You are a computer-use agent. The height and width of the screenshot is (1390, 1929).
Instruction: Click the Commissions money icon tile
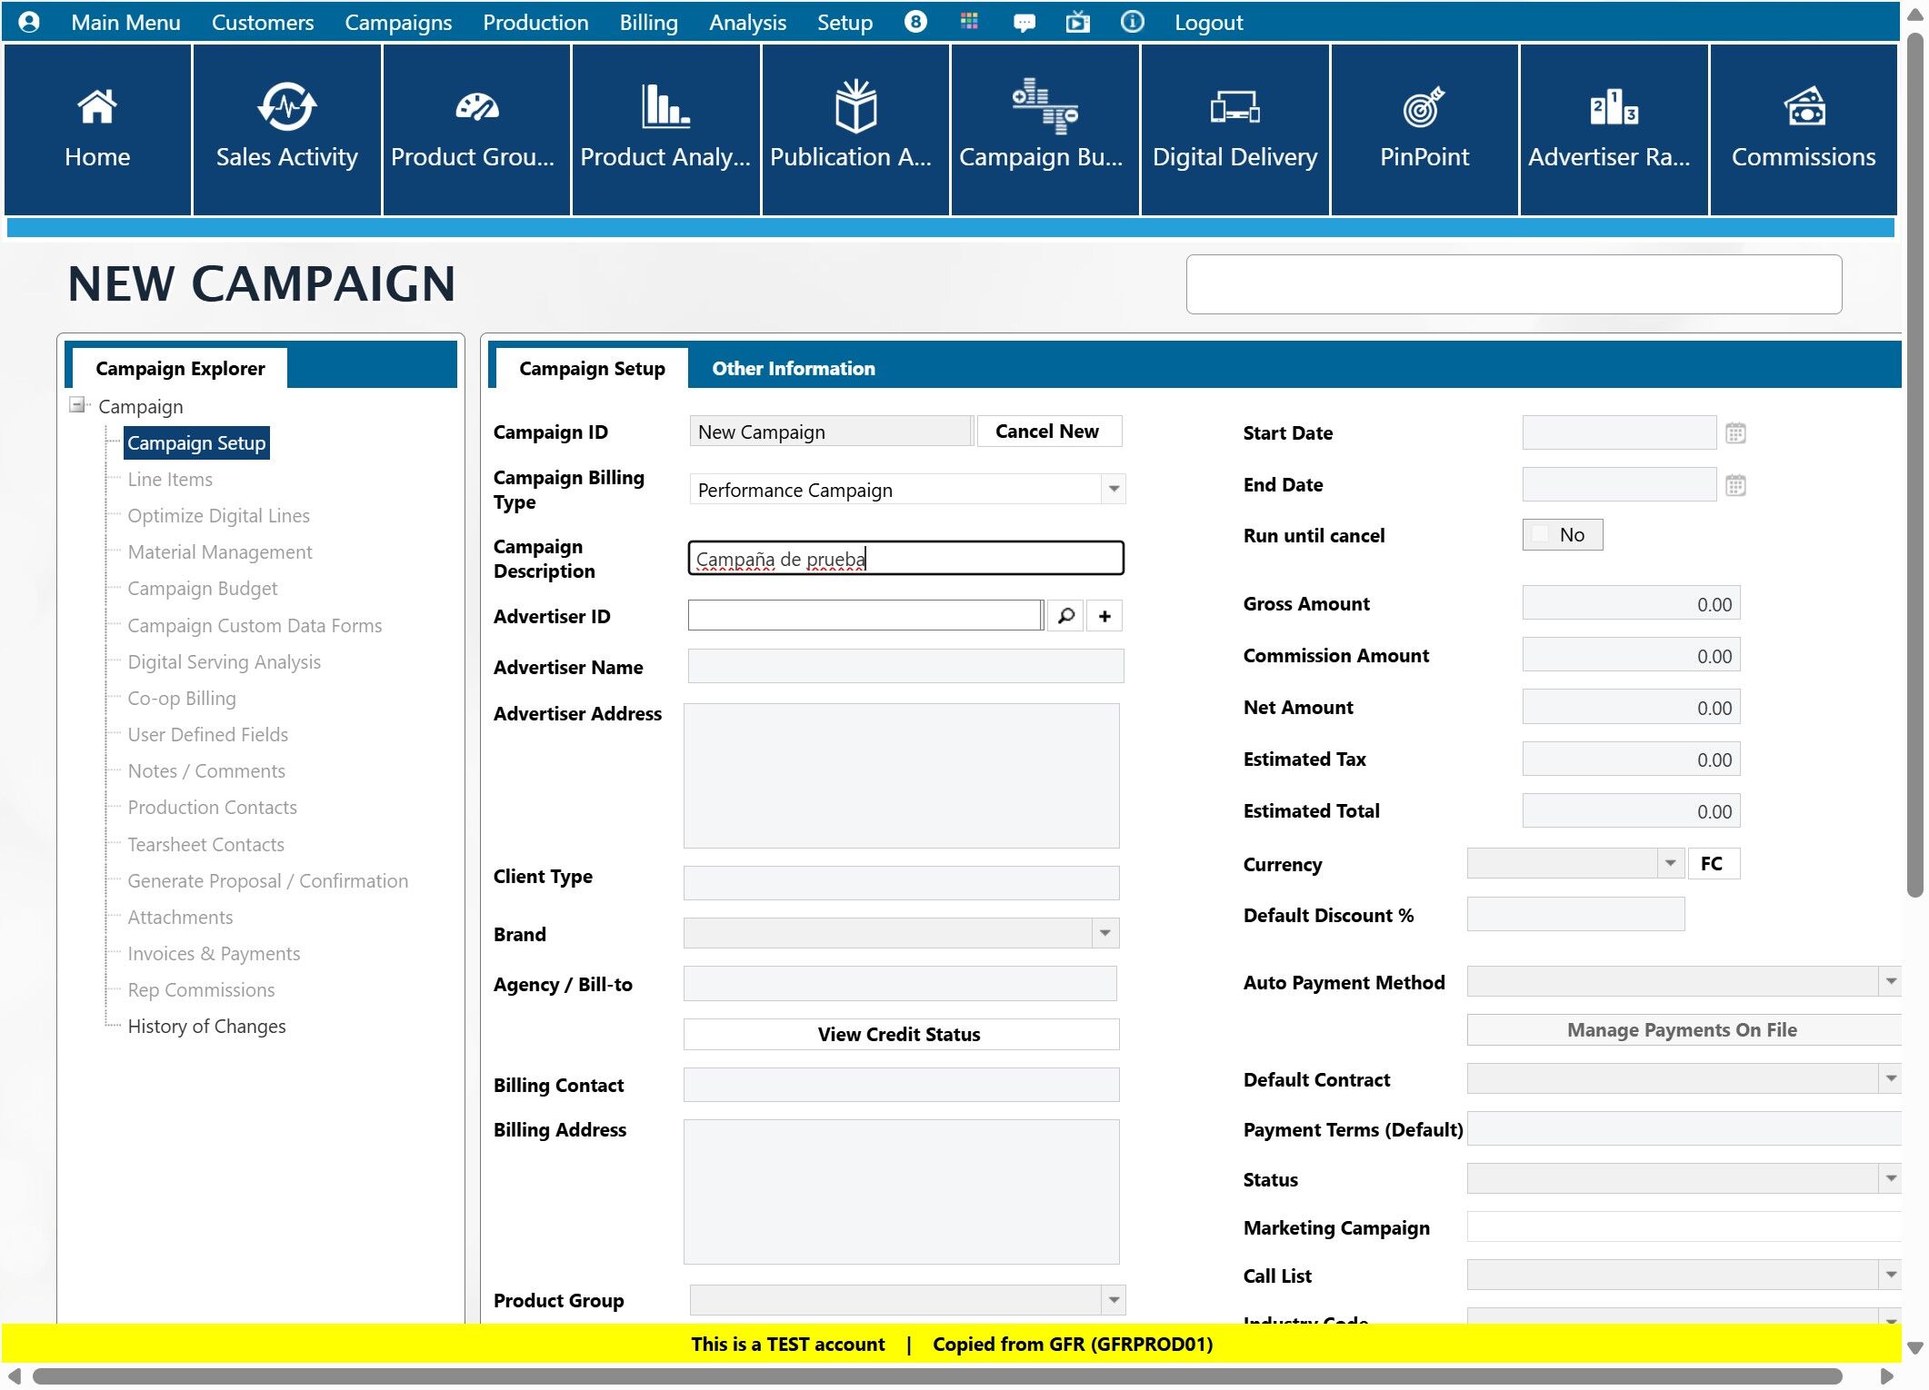[1803, 107]
